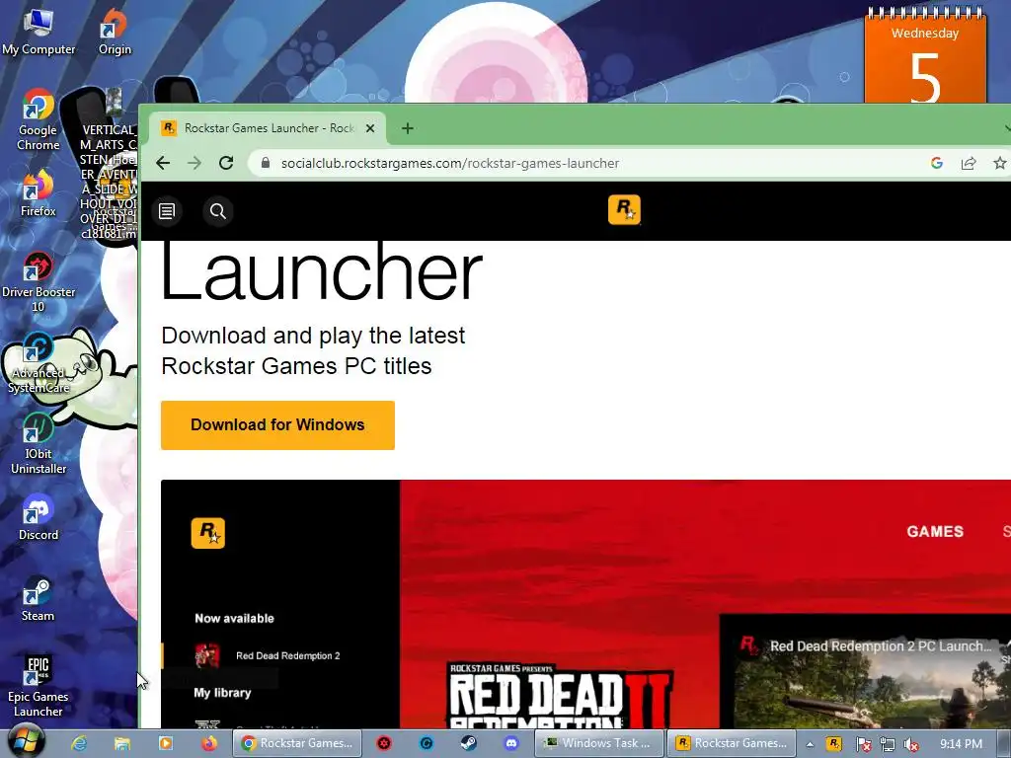Close the Rockstar Games Launcher tab
1011x758 pixels.
[x=370, y=128]
